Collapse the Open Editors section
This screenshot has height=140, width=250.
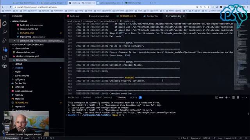pos(20,21)
